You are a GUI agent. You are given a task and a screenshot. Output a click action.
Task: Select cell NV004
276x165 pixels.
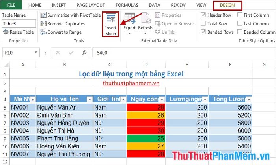pyautogui.click(x=23, y=131)
